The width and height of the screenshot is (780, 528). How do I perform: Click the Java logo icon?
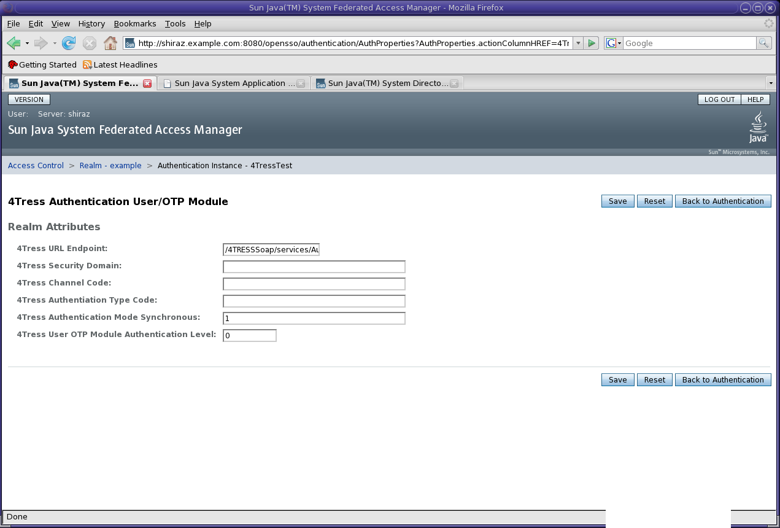(x=759, y=126)
